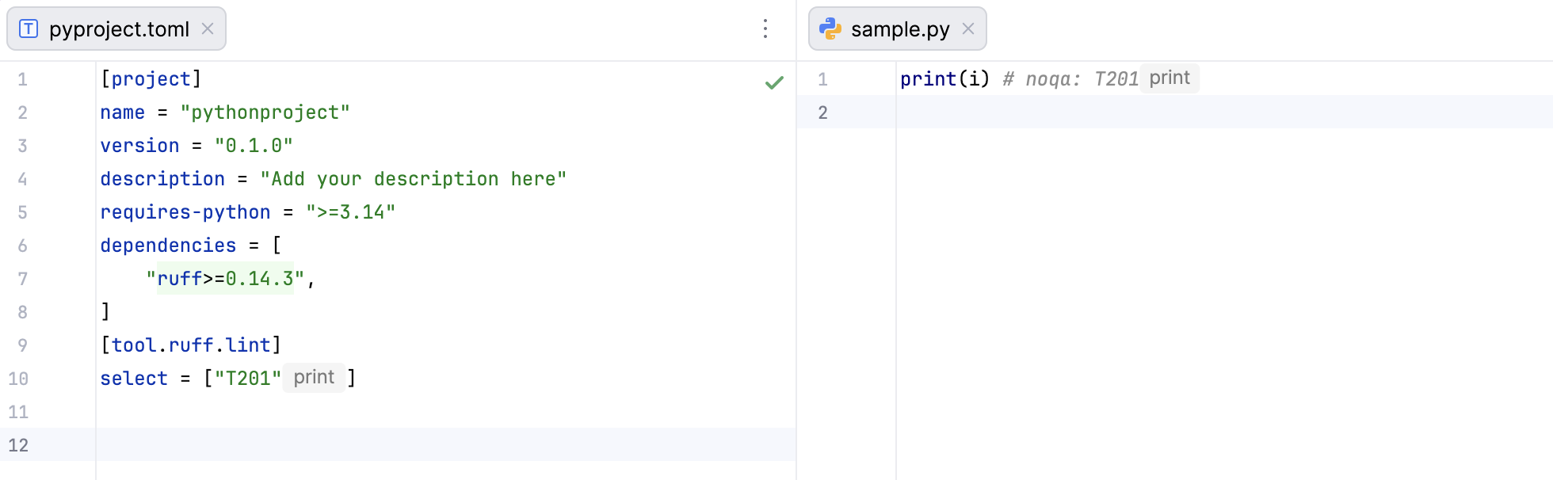1553x480 pixels.
Task: Open the pyproject.toml editor tab
Action: pos(119,29)
